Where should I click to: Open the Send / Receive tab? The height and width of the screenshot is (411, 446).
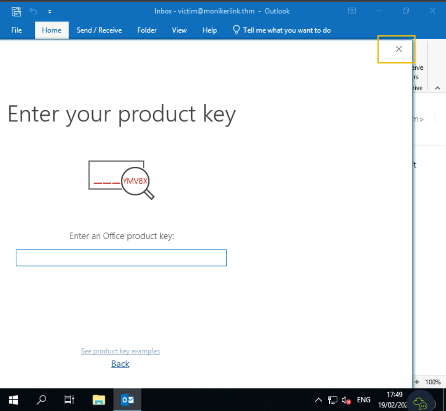pyautogui.click(x=99, y=30)
